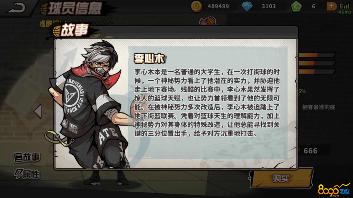Tap the 3103 diamond balance

click(x=269, y=6)
